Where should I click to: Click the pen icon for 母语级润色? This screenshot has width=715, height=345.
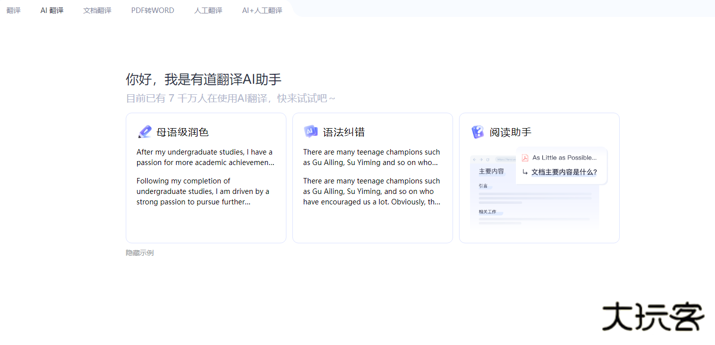[x=145, y=132]
